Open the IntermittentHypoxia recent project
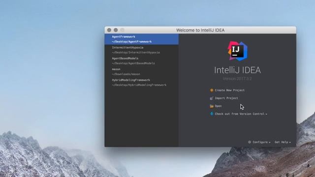 click(x=141, y=50)
